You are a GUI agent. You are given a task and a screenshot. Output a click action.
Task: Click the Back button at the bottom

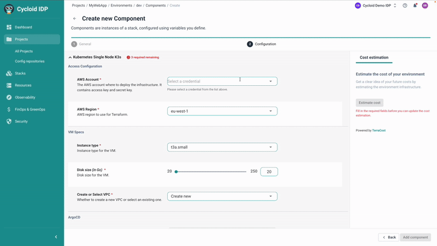point(388,237)
